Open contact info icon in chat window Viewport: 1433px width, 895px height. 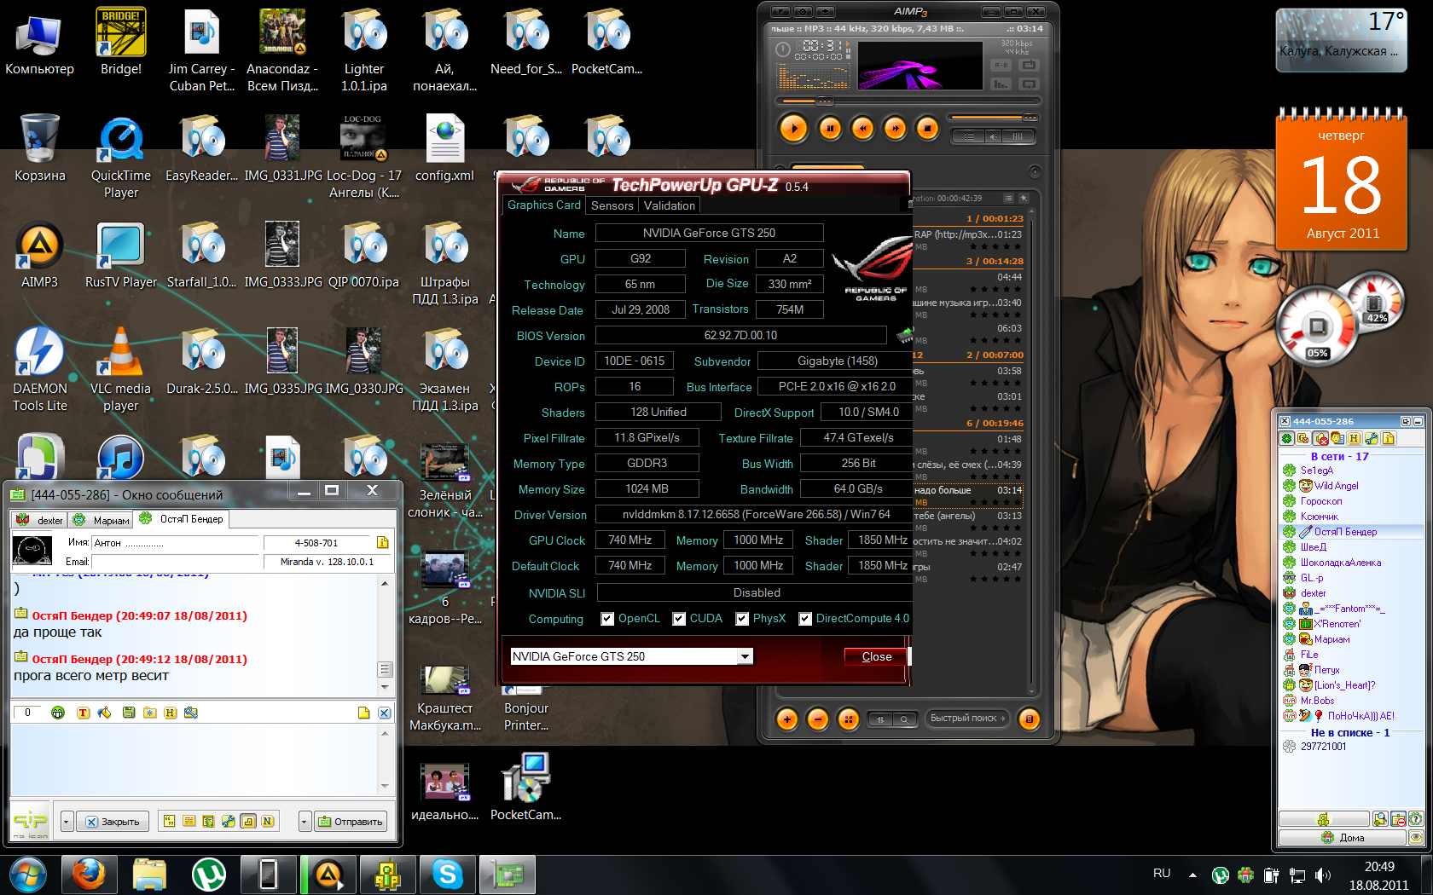[x=383, y=542]
